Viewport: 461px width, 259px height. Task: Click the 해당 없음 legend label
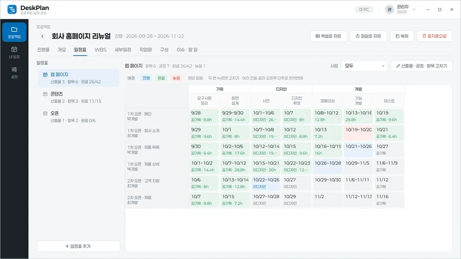(x=195, y=78)
